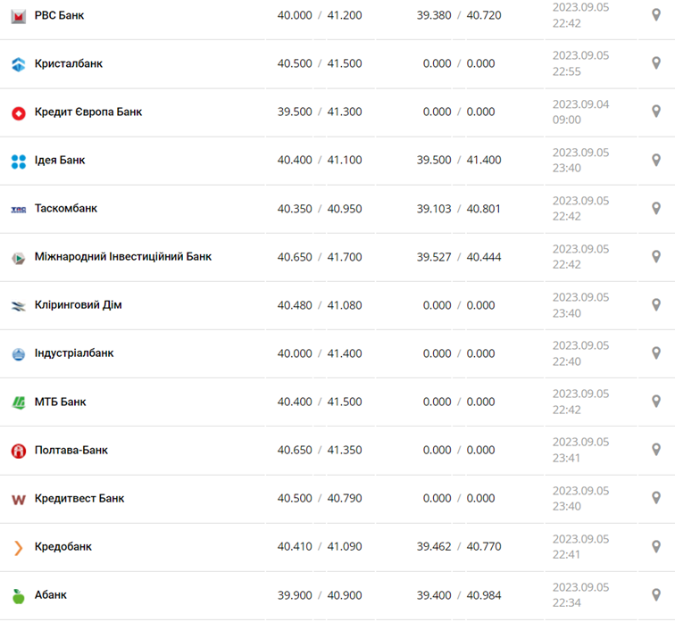Click the Абанк green apple logo
The height and width of the screenshot is (622, 675).
[x=18, y=595]
